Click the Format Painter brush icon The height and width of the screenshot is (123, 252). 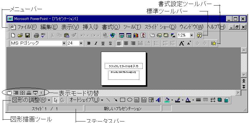click(73, 35)
